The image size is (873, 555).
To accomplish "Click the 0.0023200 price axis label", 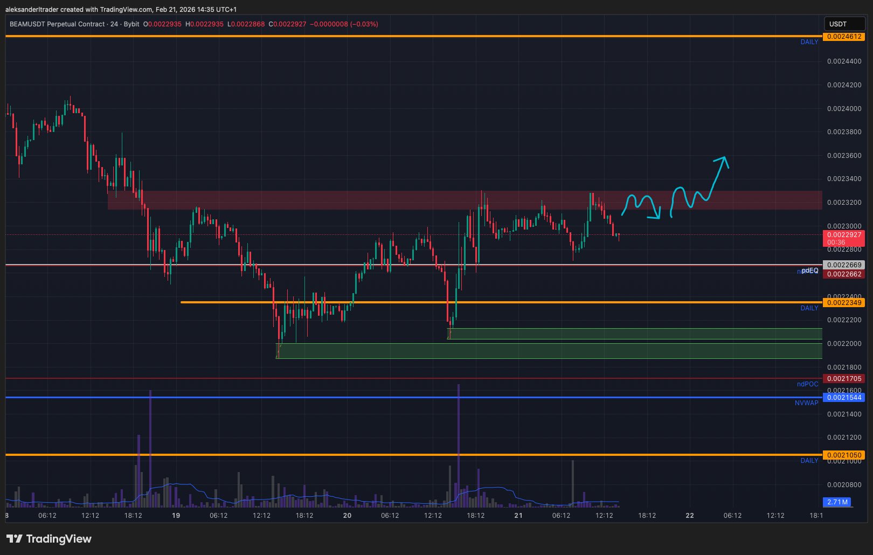I will pyautogui.click(x=844, y=203).
